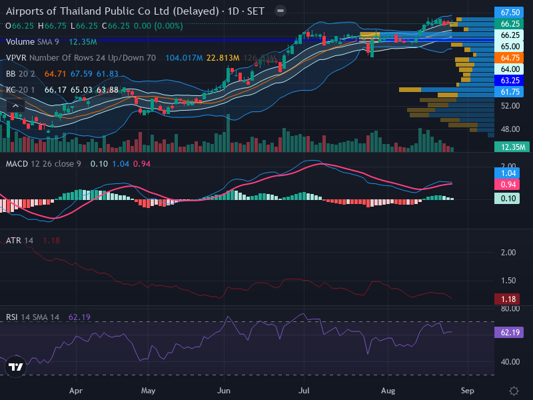Select the Volume SMA 9 indicator label
Image resolution: width=533 pixels, height=400 pixels.
pos(32,42)
